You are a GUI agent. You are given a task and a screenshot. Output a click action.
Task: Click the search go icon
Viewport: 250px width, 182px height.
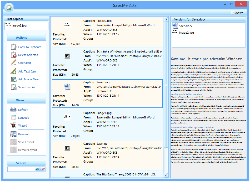point(37,169)
